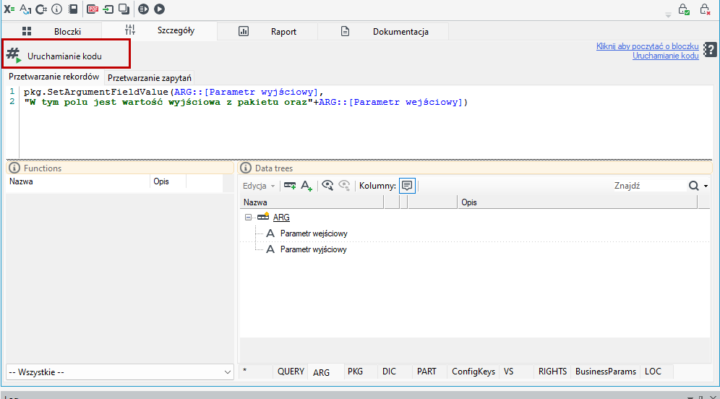Click the magnifier search icon next to Znajdź
Viewport: 720px width, 399px height.
[x=694, y=186]
